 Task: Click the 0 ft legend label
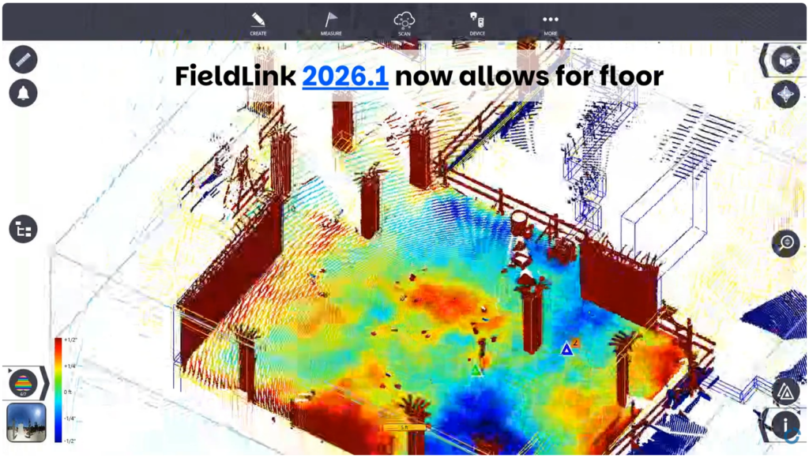click(68, 392)
